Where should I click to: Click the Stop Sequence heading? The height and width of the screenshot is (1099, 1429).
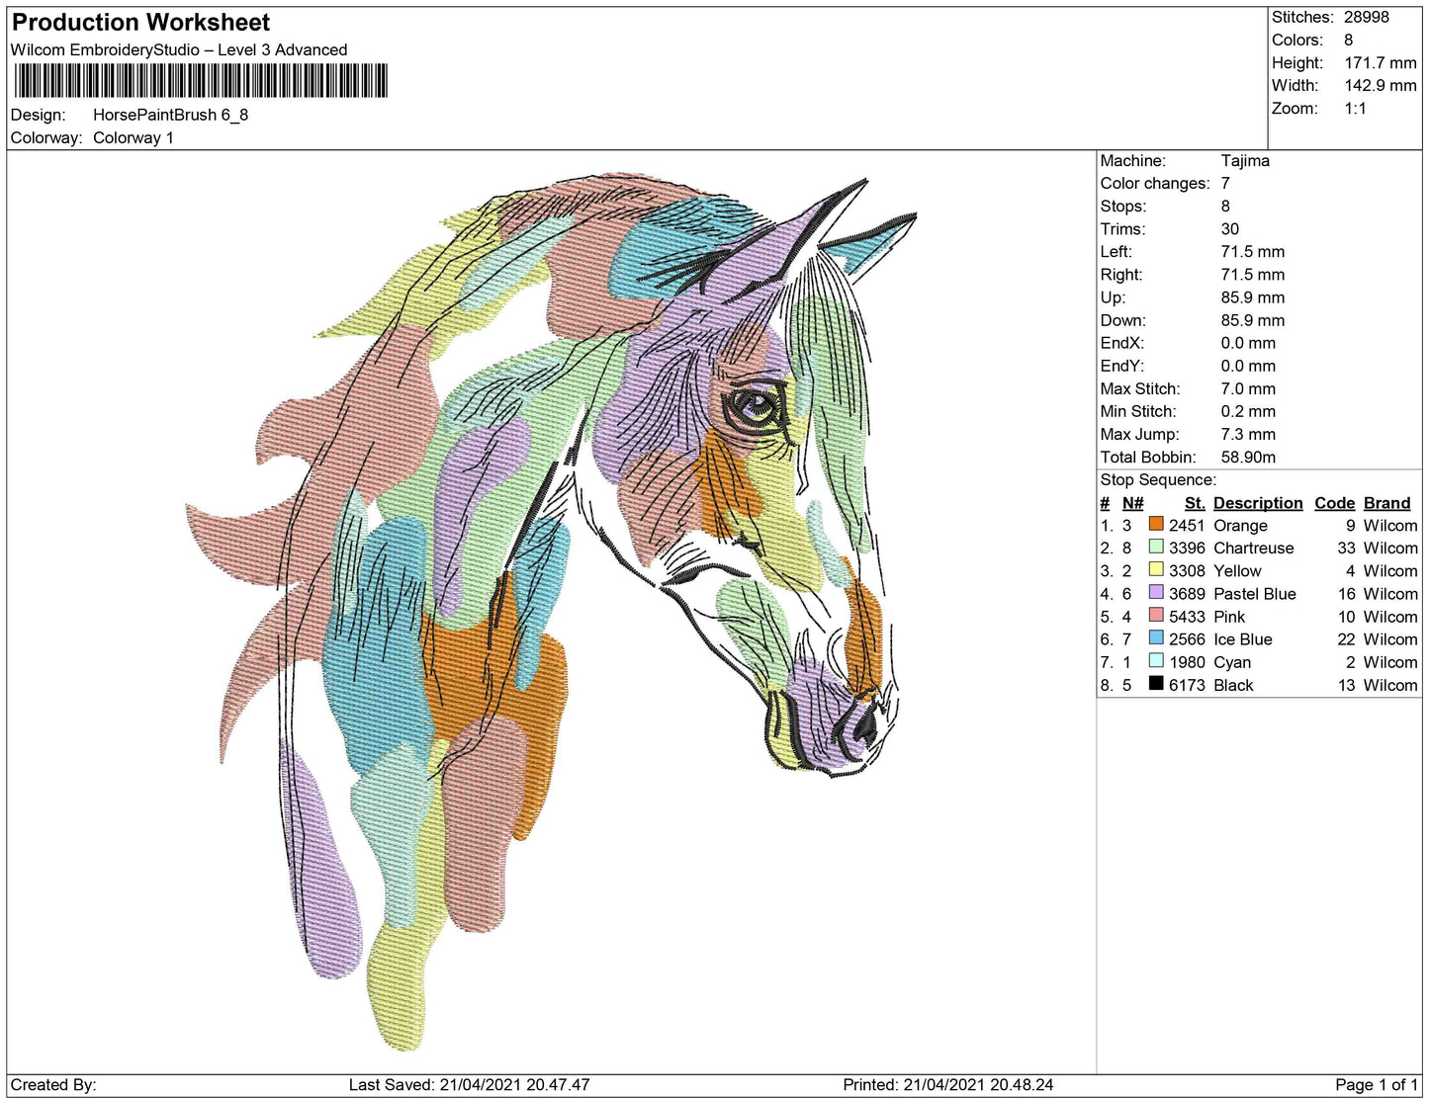point(1158,479)
